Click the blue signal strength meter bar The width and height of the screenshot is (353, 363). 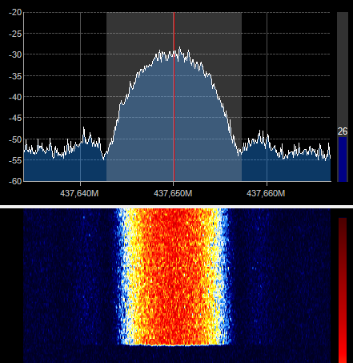(x=343, y=159)
